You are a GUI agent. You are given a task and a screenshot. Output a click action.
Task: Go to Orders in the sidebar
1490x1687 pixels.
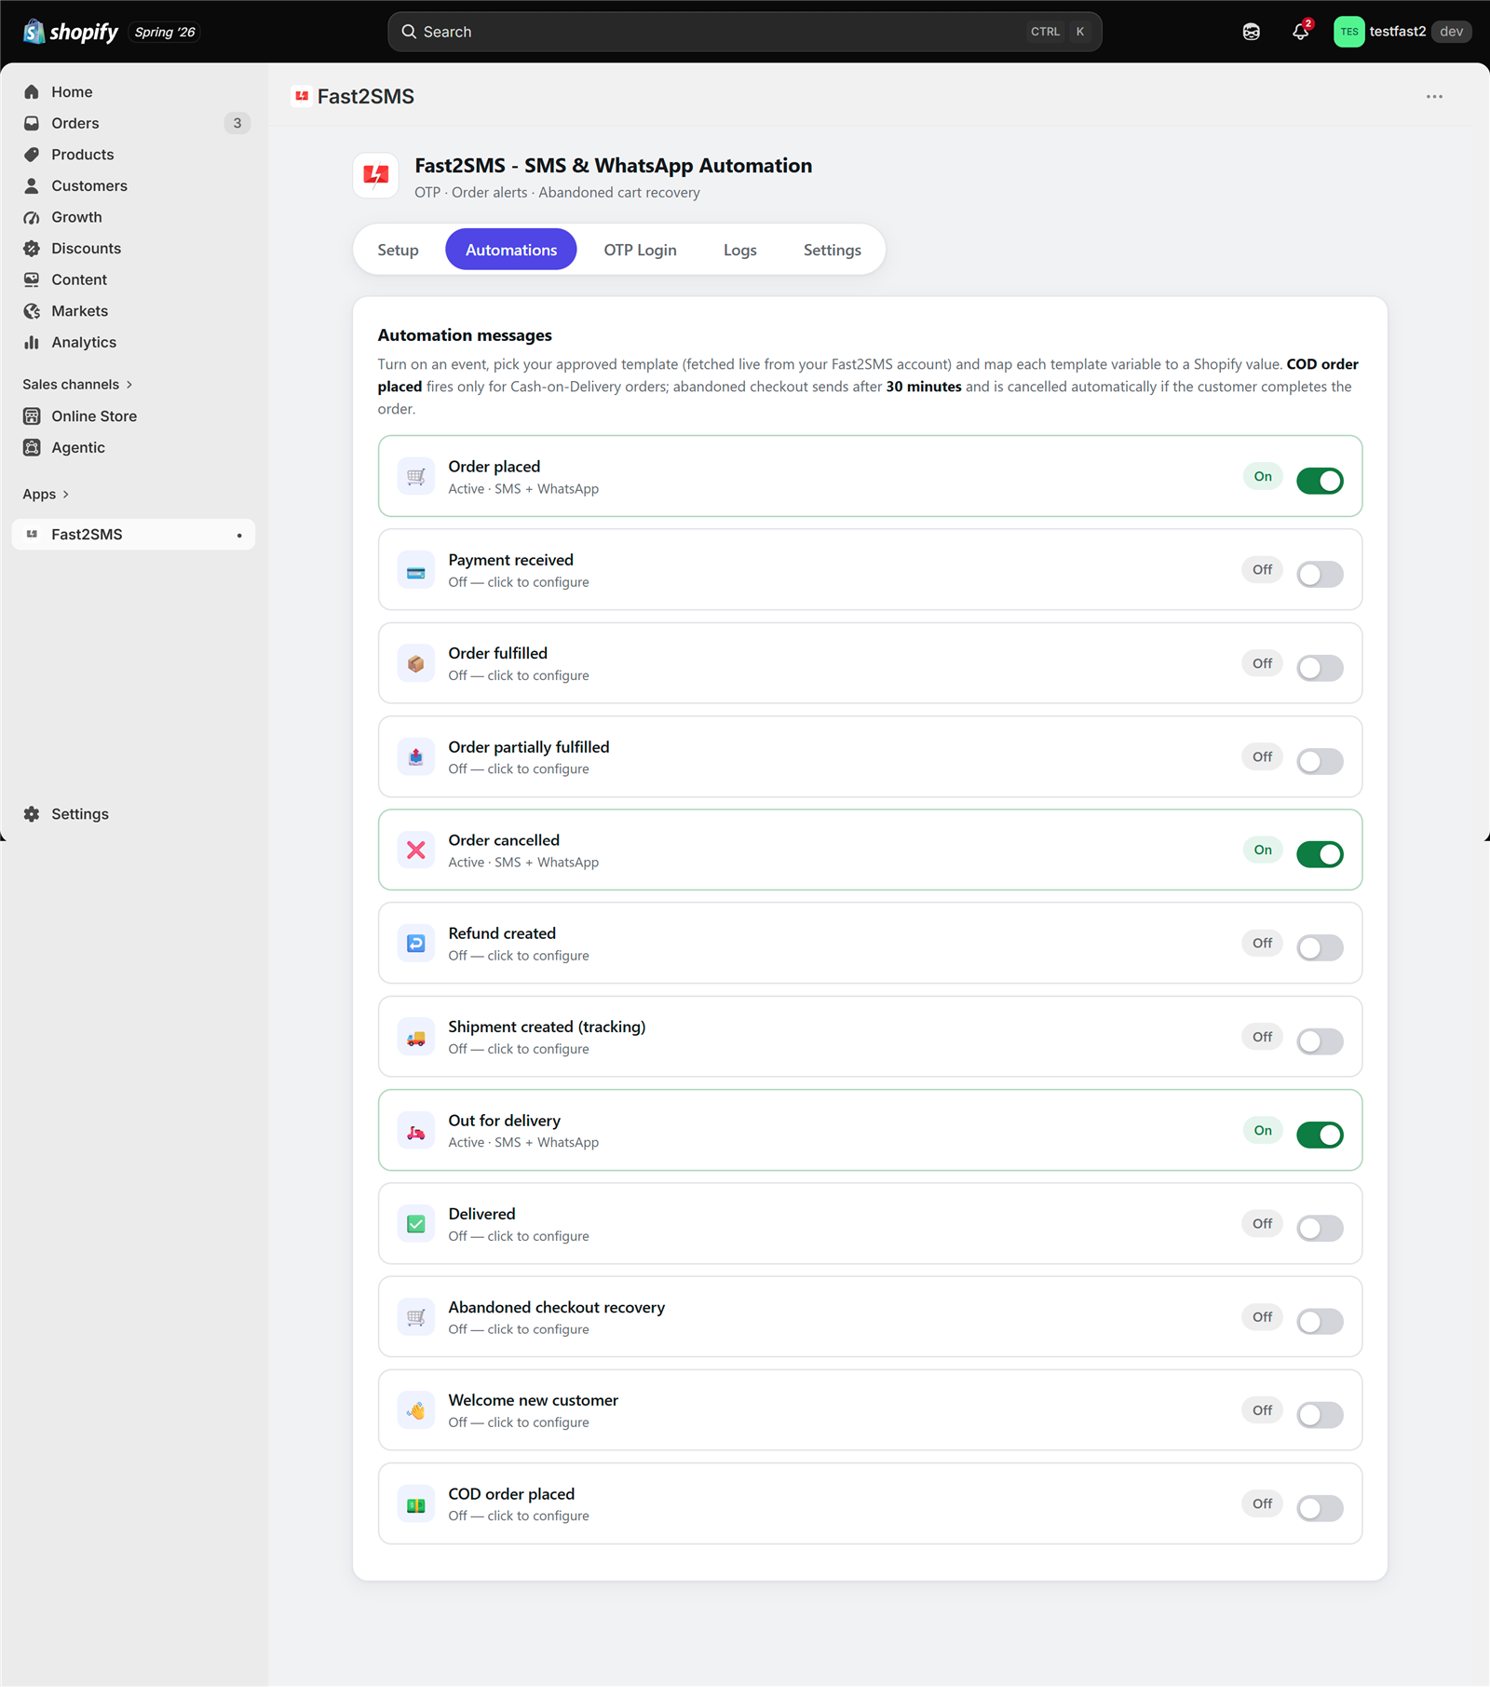133,123
